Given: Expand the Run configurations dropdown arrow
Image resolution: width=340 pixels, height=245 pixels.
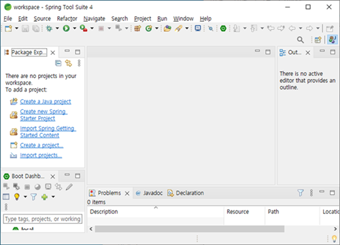Looking at the screenshot, I should tap(75, 29).
